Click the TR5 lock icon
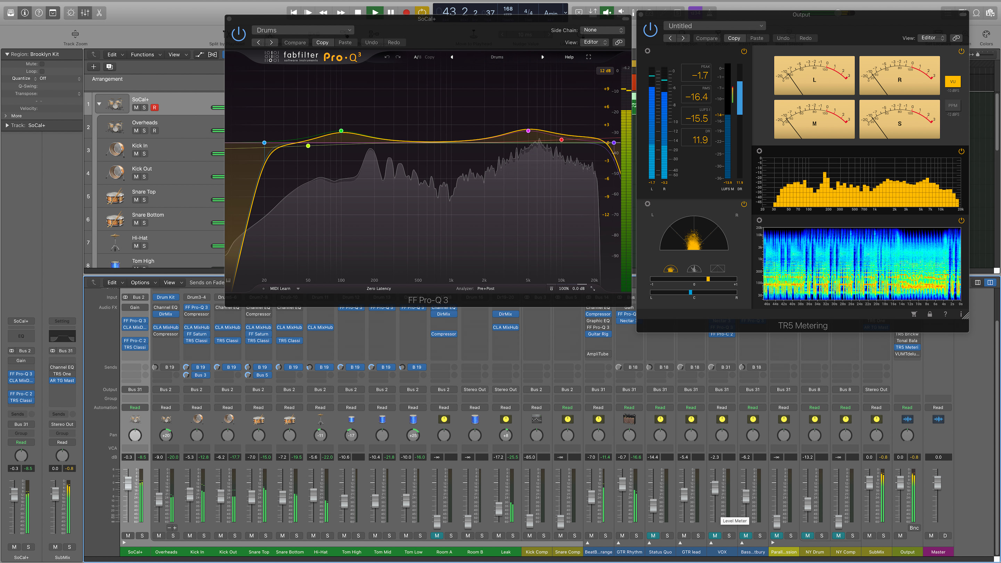This screenshot has height=563, width=1001. click(929, 314)
